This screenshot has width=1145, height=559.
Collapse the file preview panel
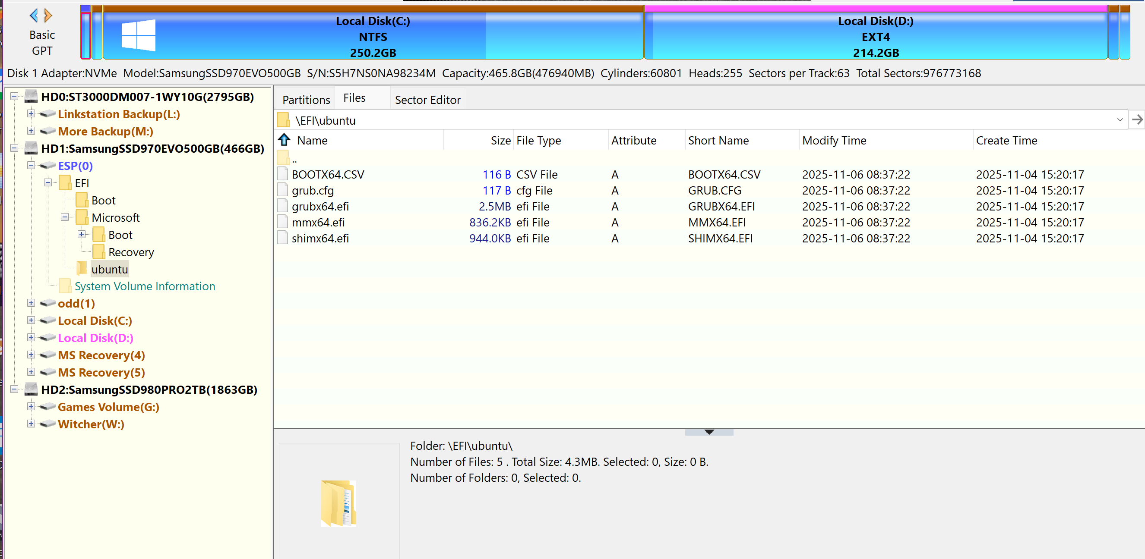(x=709, y=432)
